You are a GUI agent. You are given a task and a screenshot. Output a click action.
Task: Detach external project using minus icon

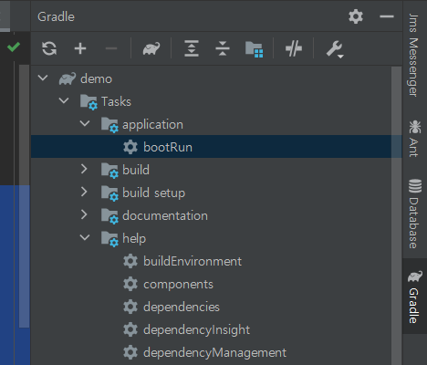click(111, 48)
